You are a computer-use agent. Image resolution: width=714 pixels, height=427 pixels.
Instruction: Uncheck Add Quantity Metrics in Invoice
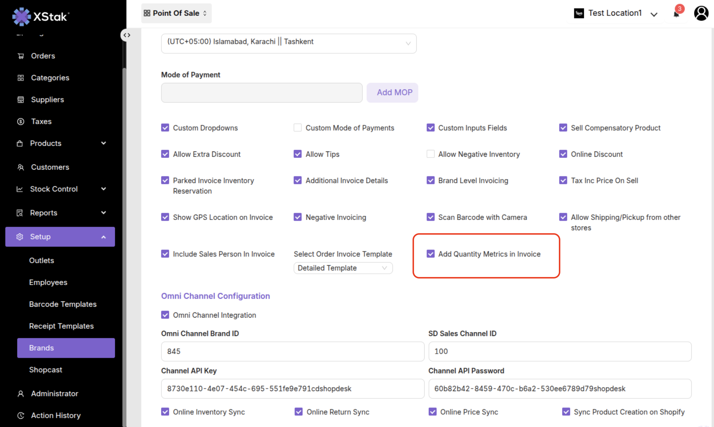coord(430,254)
